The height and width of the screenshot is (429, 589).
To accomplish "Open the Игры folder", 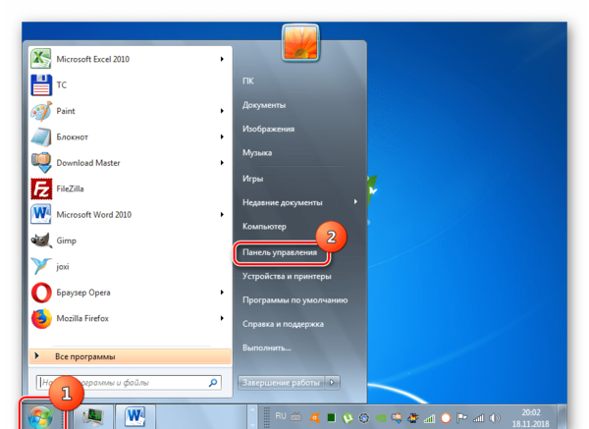I will point(253,179).
